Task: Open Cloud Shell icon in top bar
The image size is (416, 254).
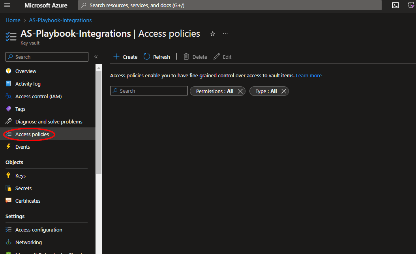Action: point(395,5)
